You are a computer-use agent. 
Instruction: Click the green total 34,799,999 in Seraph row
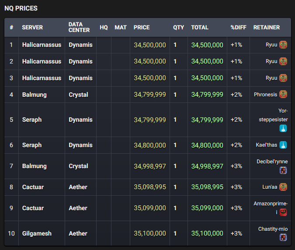pos(207,120)
